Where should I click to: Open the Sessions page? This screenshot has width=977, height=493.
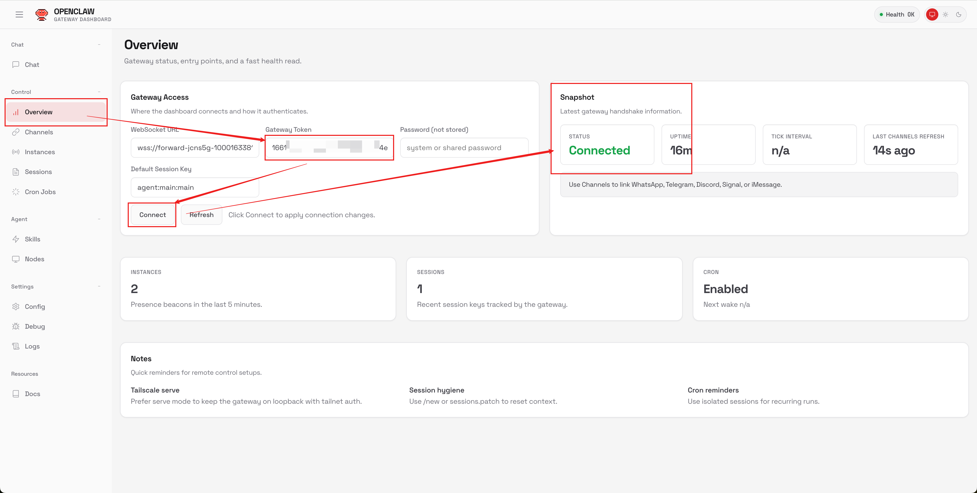(38, 172)
